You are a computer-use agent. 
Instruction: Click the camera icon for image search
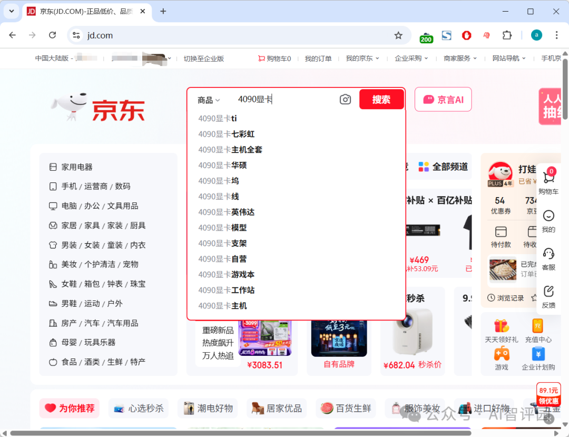coord(345,99)
